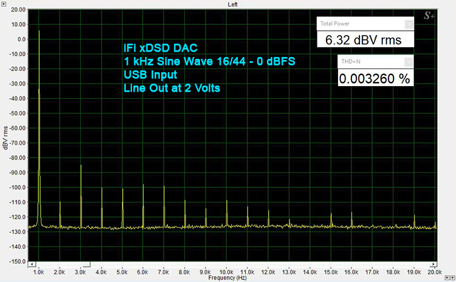
Task: Click the gray square on the THD+N box
Action: (x=408, y=61)
